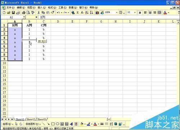Click the Save floppy disk icon

coord(13,13)
